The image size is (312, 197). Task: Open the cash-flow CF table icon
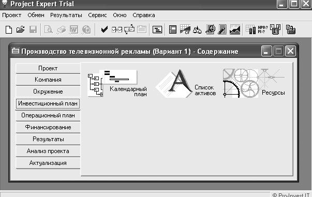click(x=185, y=29)
